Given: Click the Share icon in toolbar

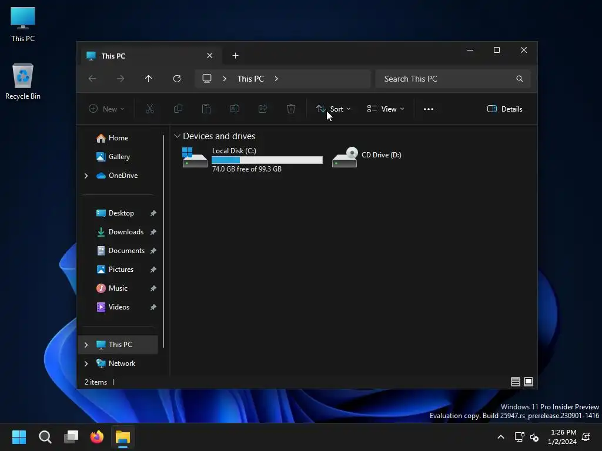Looking at the screenshot, I should [263, 109].
